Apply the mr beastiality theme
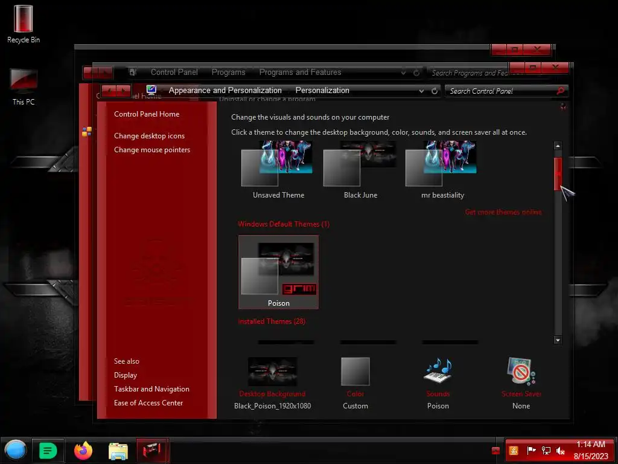Viewport: 618px width, 464px height. [442, 170]
